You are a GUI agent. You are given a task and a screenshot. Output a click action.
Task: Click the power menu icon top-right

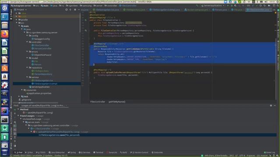click(x=278, y=2)
